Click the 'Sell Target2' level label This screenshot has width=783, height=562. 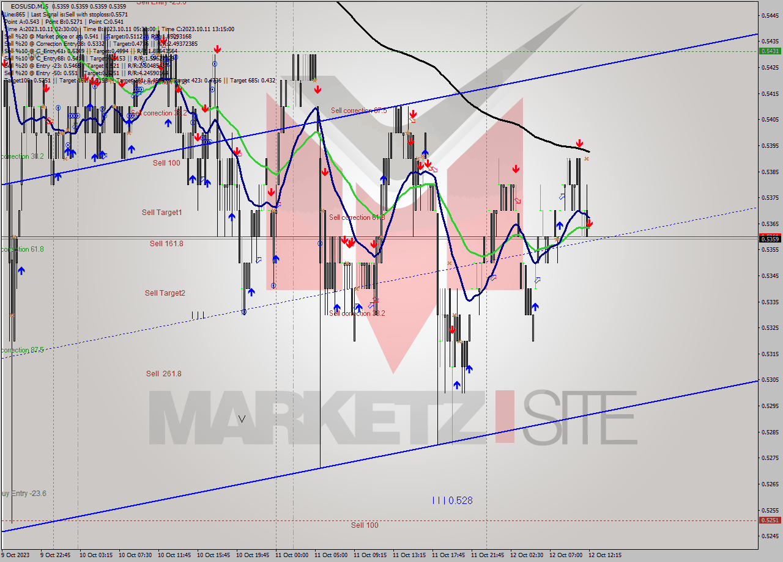click(165, 293)
